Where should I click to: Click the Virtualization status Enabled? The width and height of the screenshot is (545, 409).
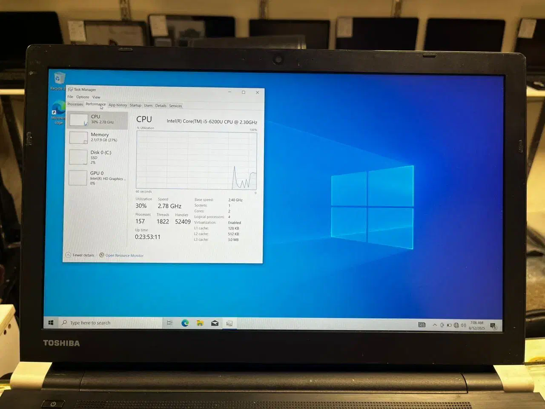click(235, 222)
